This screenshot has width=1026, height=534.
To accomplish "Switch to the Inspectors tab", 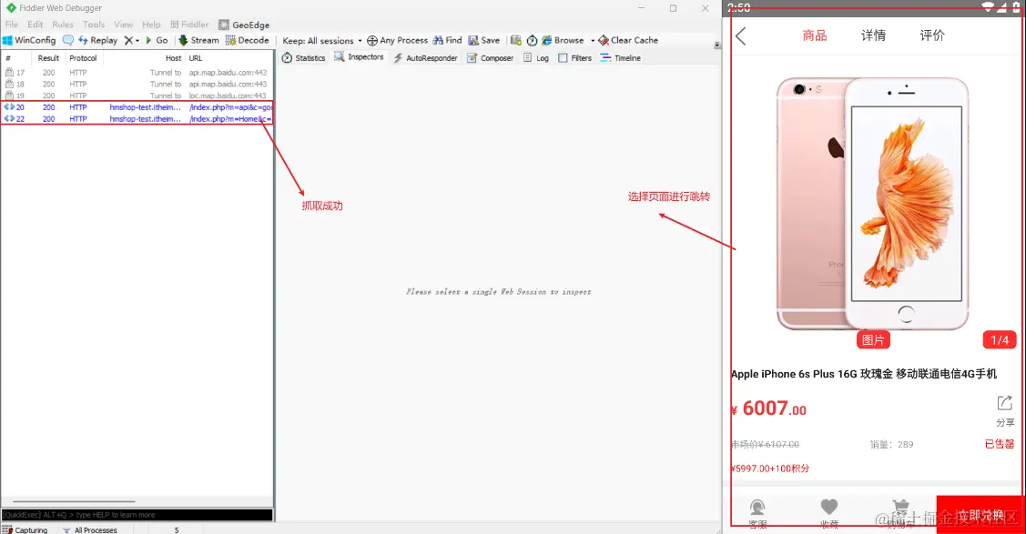I will click(x=359, y=57).
